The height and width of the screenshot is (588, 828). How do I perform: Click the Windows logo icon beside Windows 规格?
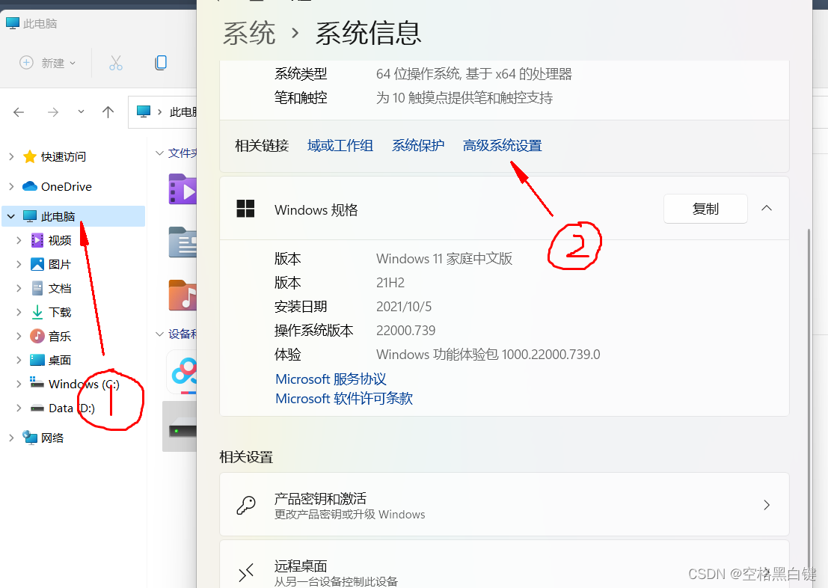click(245, 209)
